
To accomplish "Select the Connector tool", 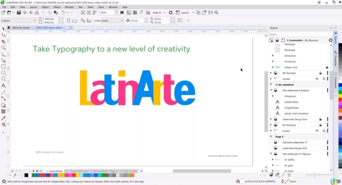I will 3,99.
